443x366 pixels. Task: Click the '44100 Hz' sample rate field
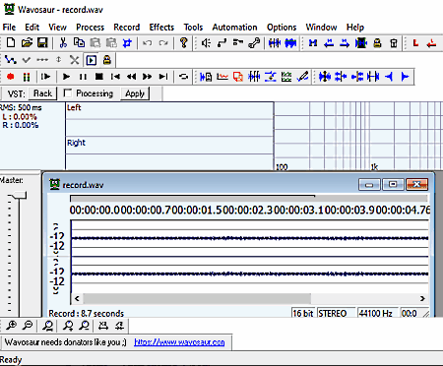click(x=376, y=314)
